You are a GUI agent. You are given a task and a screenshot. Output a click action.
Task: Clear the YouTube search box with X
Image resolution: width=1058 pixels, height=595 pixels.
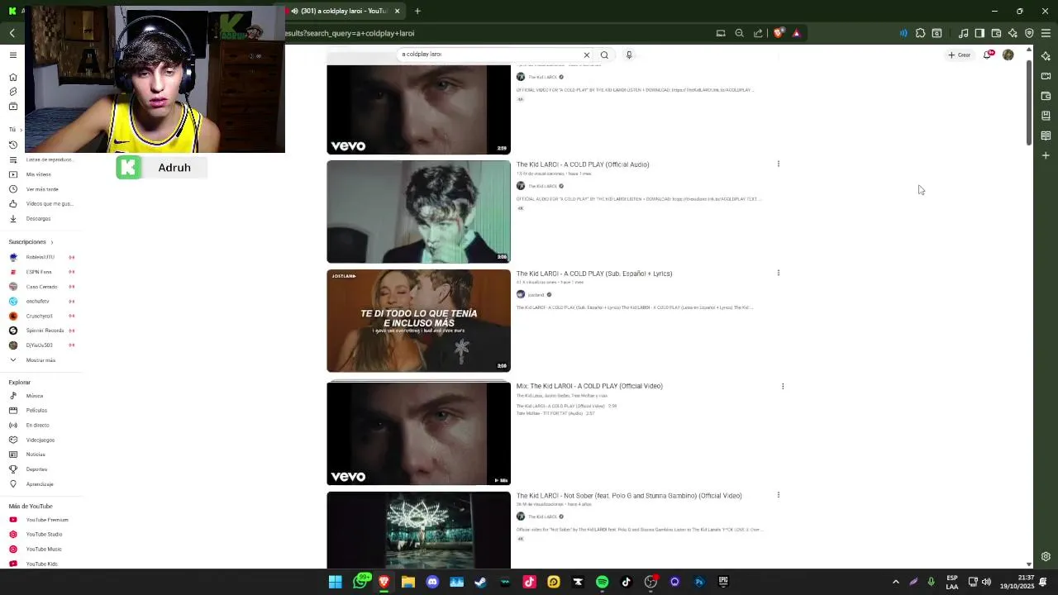click(587, 55)
